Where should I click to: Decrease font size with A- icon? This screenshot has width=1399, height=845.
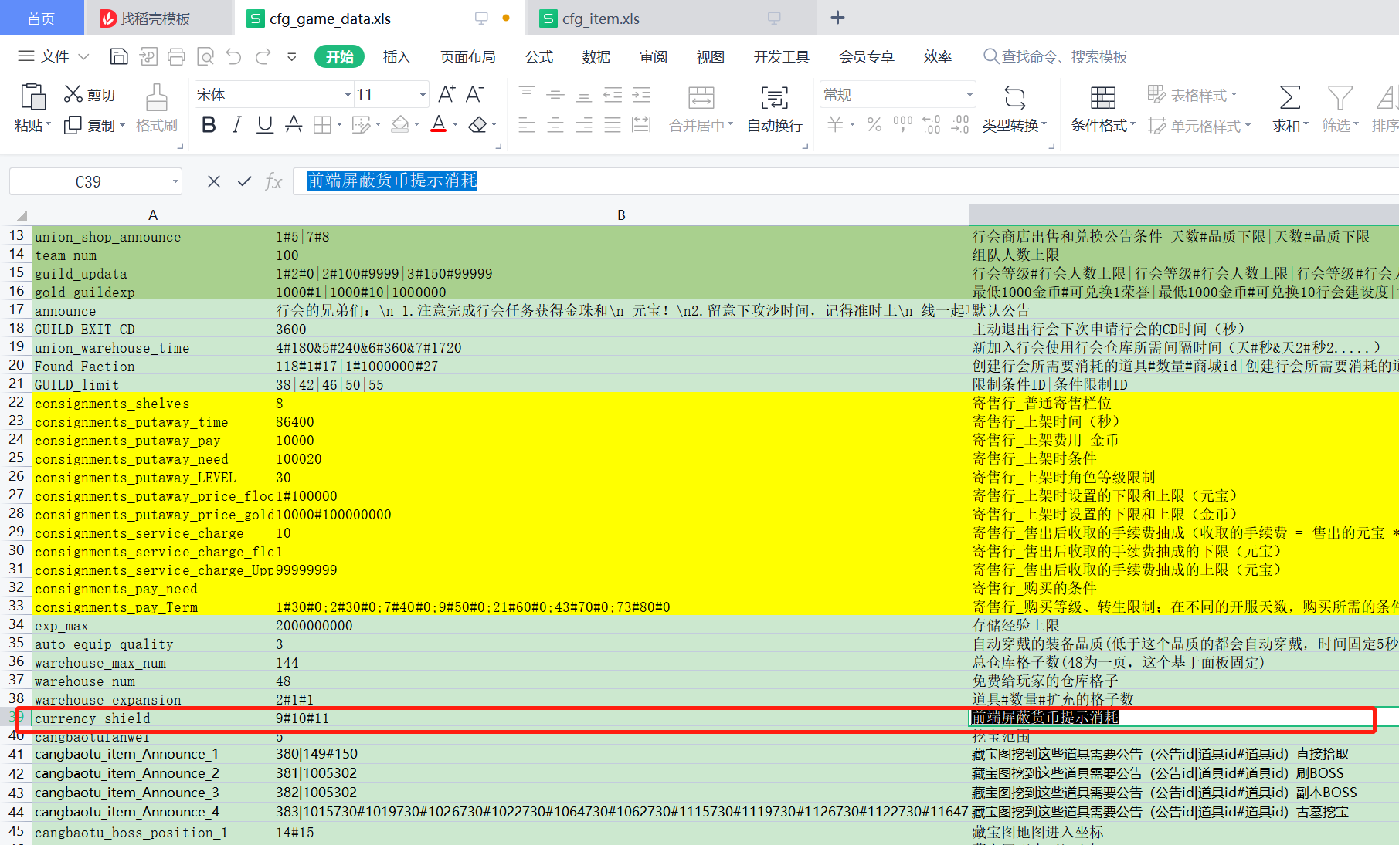475,94
